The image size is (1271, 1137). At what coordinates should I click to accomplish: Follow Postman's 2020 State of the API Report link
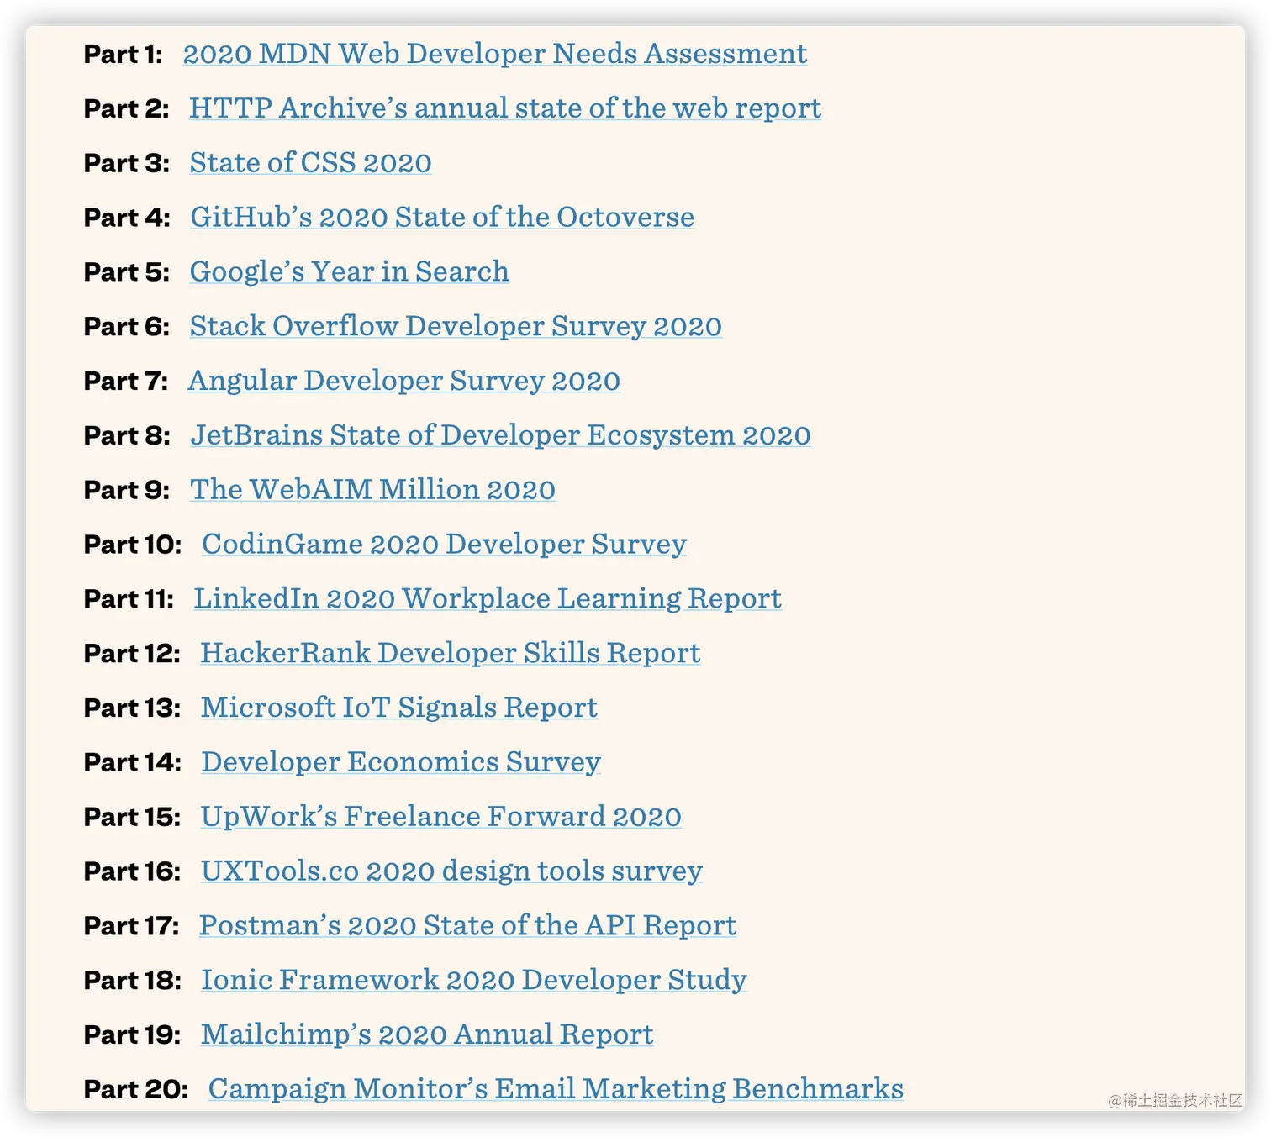468,926
